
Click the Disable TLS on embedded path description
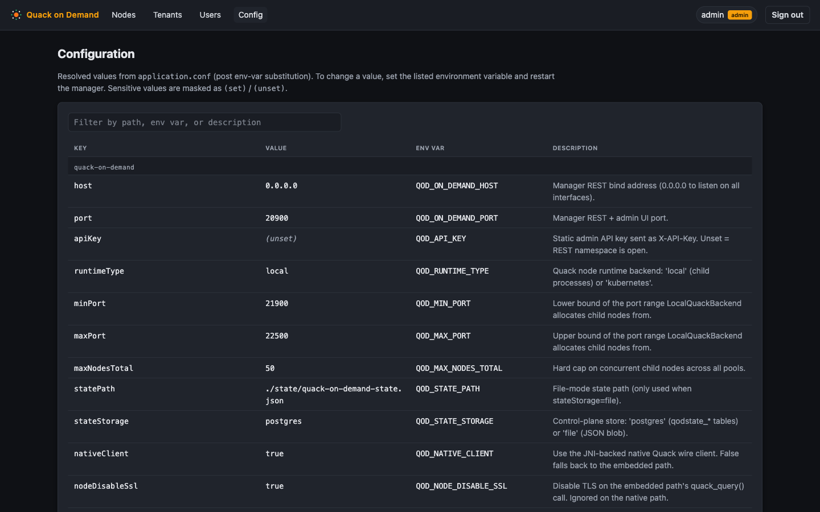pos(649,492)
